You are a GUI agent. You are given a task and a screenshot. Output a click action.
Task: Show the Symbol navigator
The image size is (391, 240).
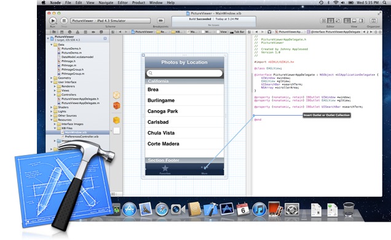click(x=62, y=32)
